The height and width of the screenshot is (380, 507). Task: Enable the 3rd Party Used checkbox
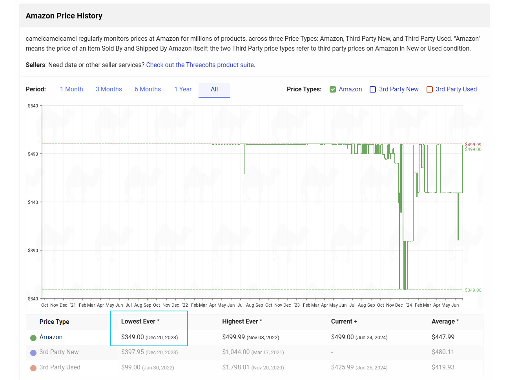430,89
